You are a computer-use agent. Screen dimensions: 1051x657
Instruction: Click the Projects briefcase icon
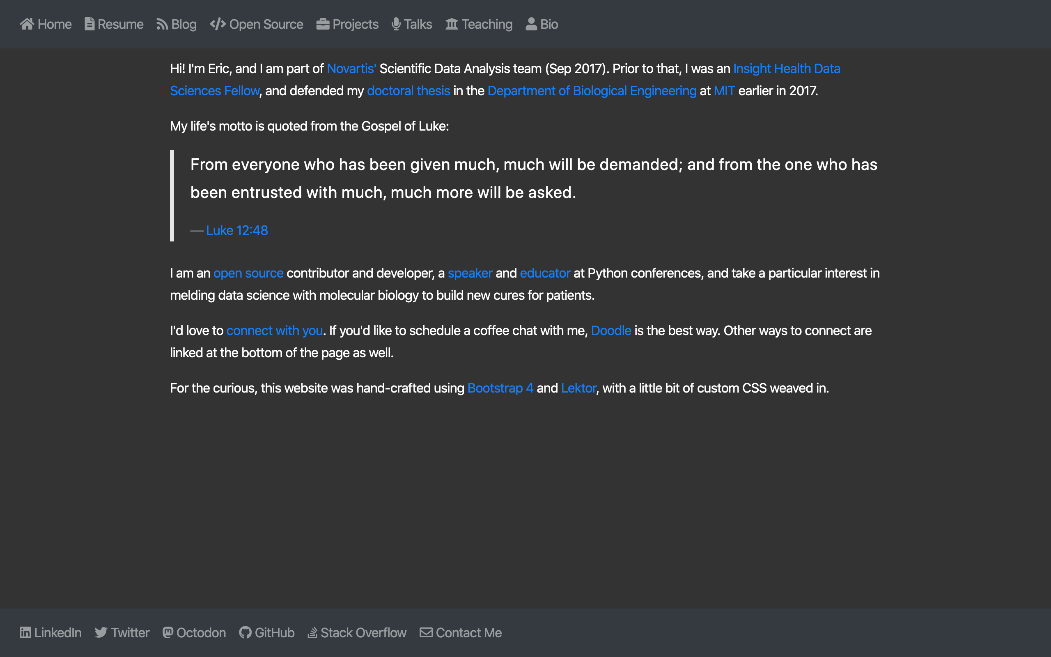coord(323,24)
